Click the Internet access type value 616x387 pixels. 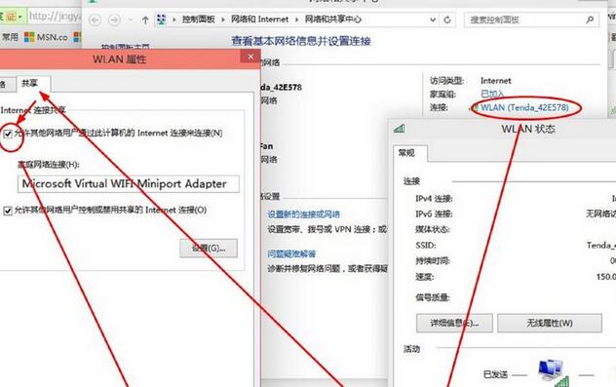coord(496,81)
